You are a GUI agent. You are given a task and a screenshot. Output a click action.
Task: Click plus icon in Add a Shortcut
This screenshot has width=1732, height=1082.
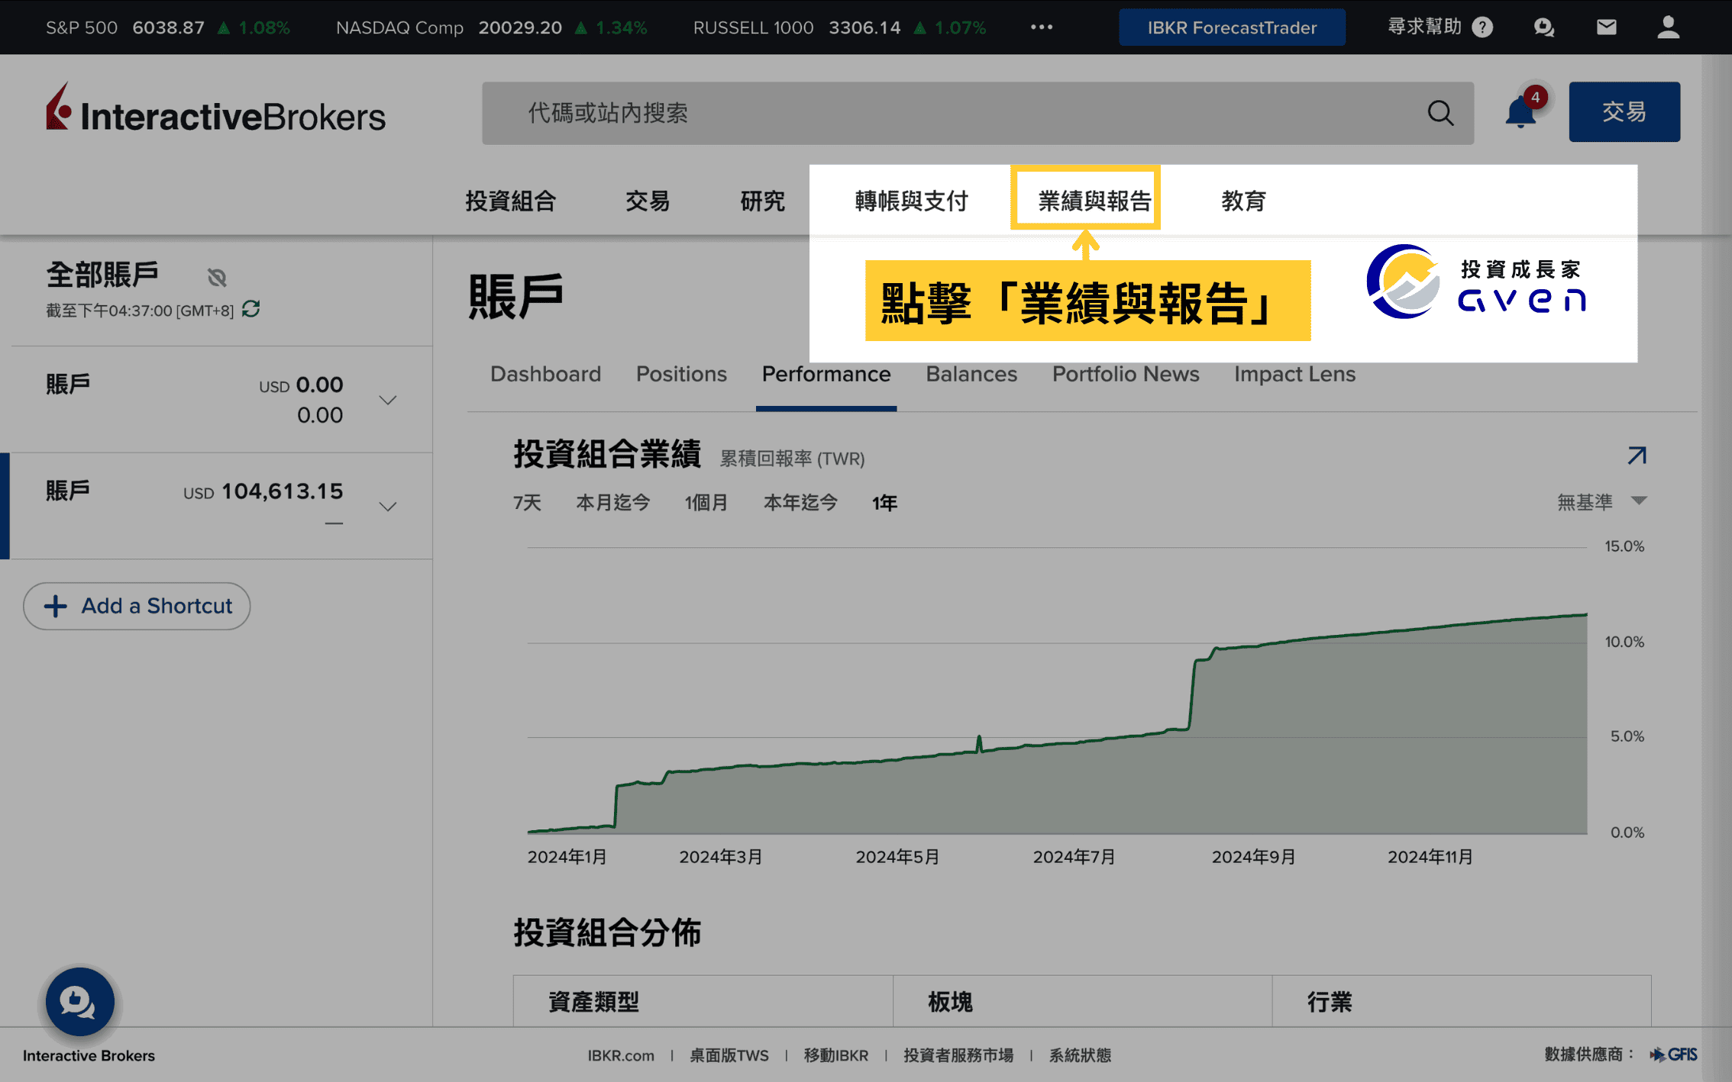[55, 606]
